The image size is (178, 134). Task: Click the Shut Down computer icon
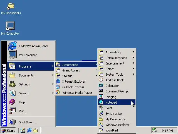(x=12, y=122)
